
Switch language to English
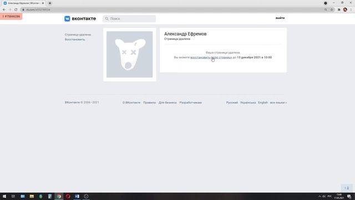point(263,103)
